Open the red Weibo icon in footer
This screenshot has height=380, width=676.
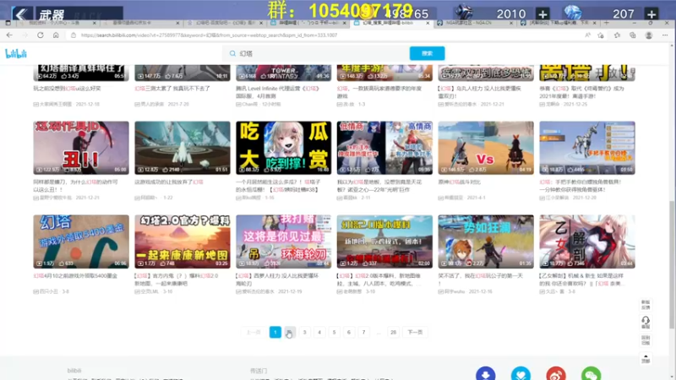(556, 373)
